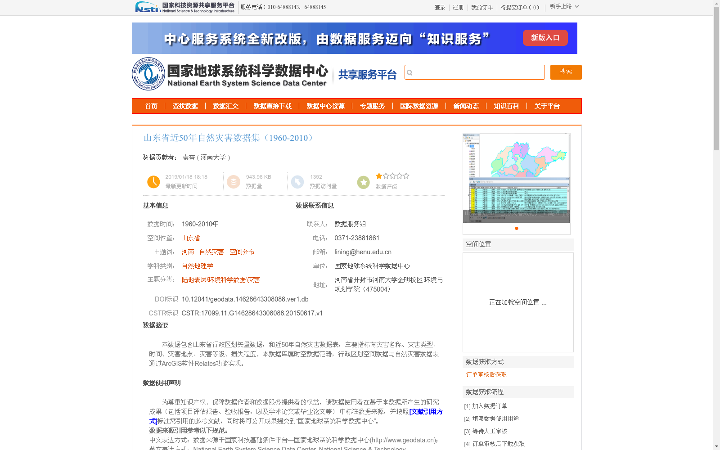
Task: Click the 自然地理学 discipline link
Action: pyautogui.click(x=198, y=266)
